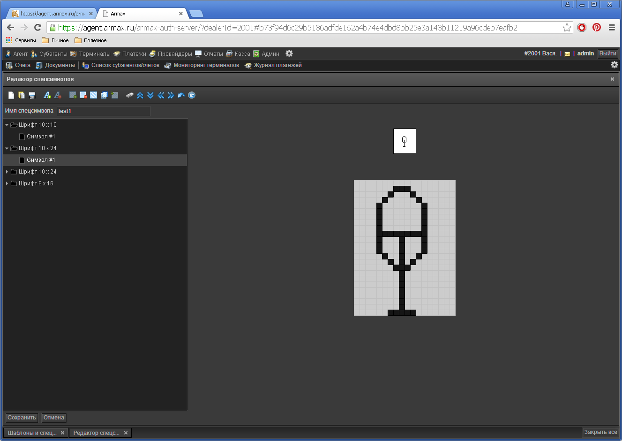Close the Редактор спецс... bottom tab
Screen dimensions: 622x441
click(x=126, y=433)
